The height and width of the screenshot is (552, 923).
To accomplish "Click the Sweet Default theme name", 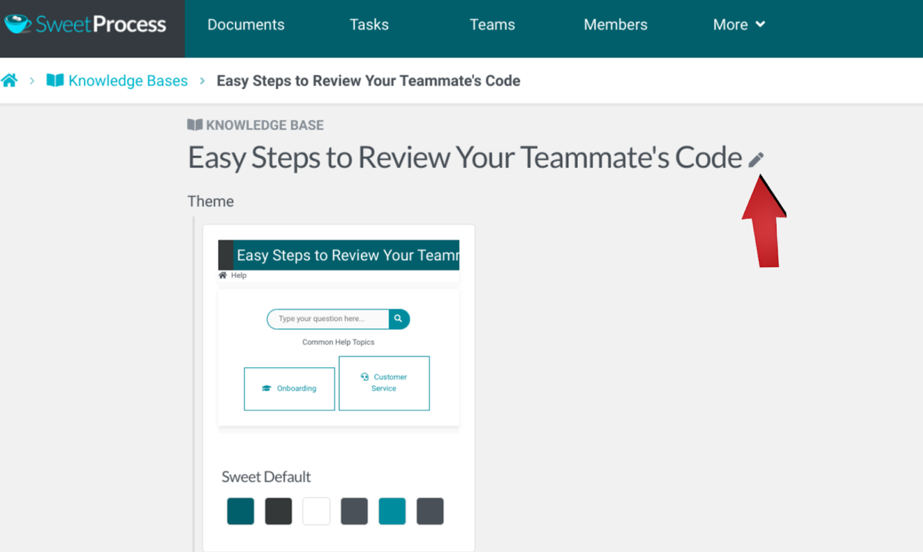I will pyautogui.click(x=266, y=477).
